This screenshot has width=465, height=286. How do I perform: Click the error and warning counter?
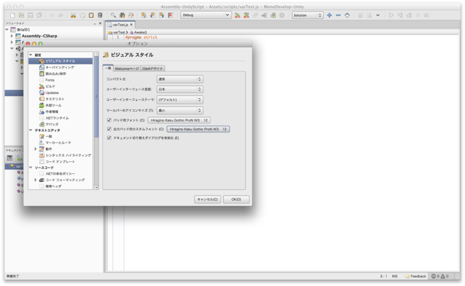(440, 276)
